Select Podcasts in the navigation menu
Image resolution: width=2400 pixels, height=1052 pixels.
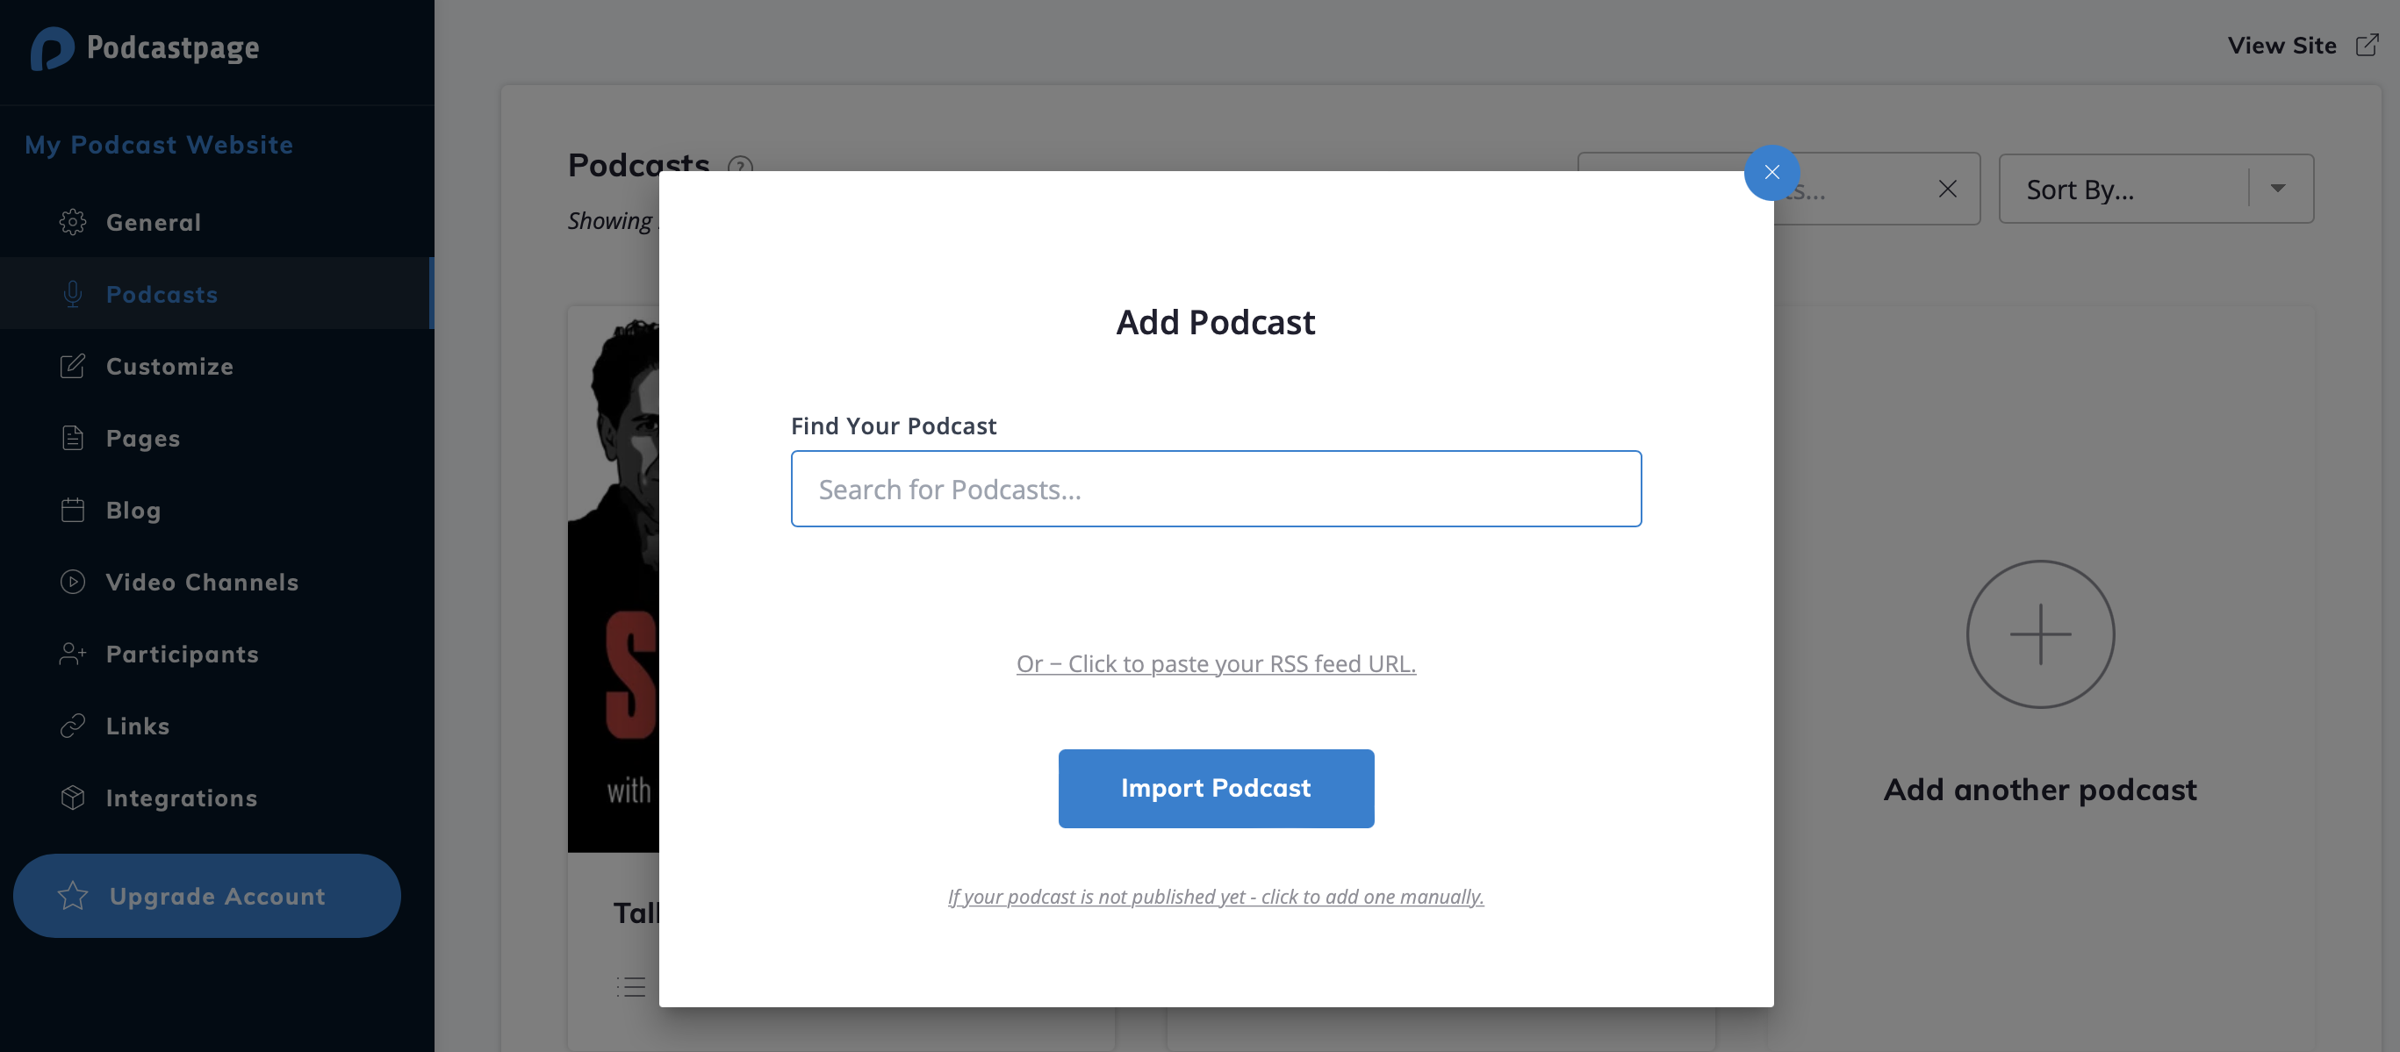coord(162,294)
